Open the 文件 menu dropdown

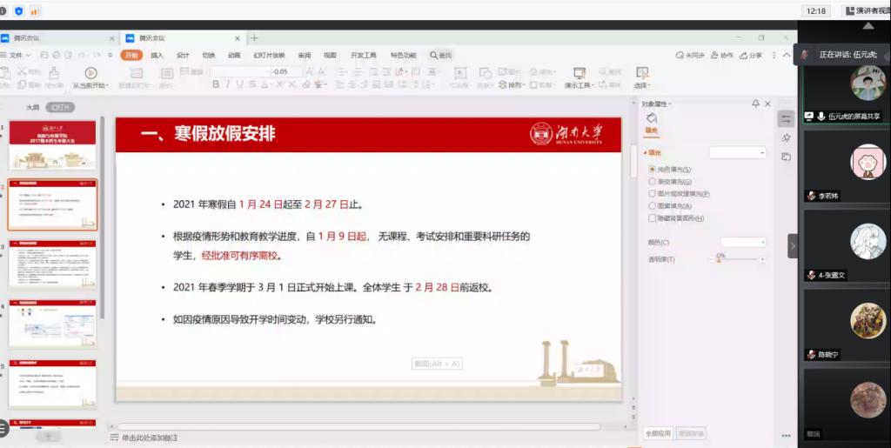[x=16, y=55]
